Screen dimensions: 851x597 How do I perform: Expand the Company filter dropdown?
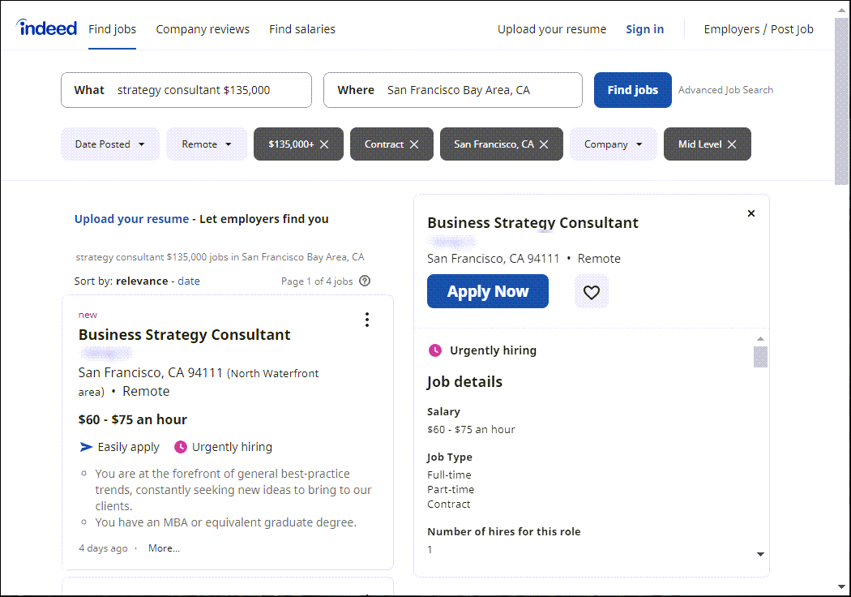point(614,144)
